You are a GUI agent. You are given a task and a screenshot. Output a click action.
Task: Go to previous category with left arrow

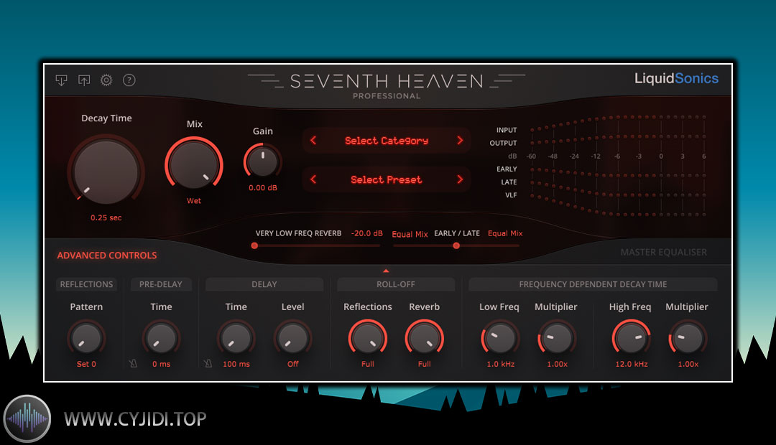pyautogui.click(x=313, y=141)
